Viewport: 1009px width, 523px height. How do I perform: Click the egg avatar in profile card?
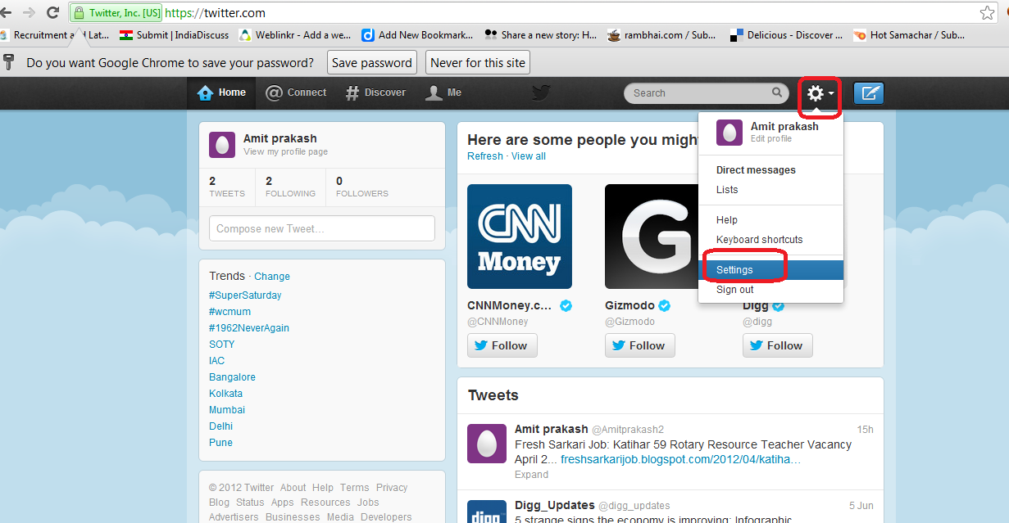[x=222, y=144]
